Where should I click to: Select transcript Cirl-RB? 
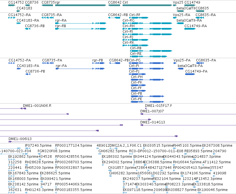click(136, 48)
